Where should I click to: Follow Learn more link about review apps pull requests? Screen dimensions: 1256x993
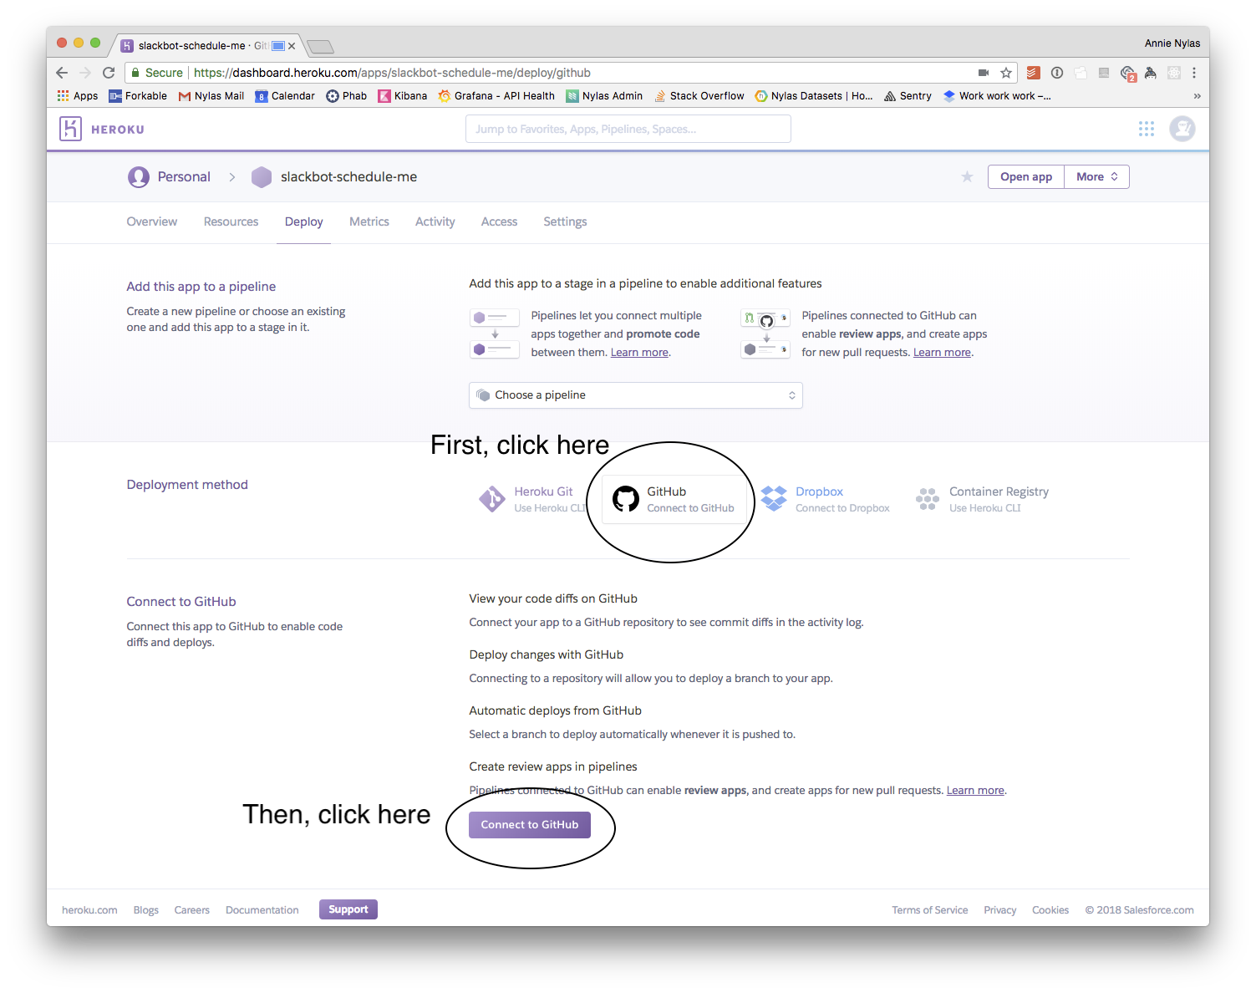coord(942,353)
